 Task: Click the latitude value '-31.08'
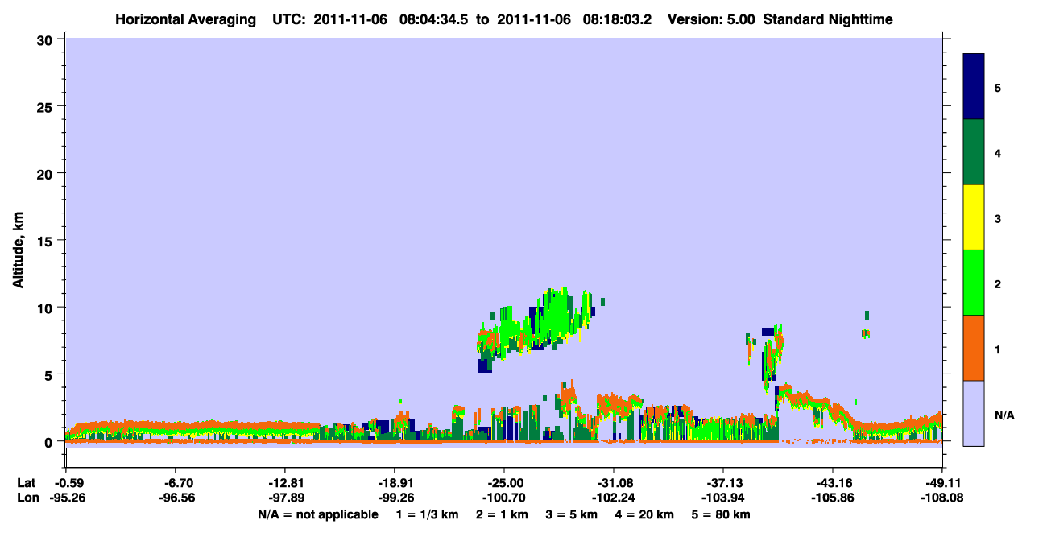[x=614, y=483]
